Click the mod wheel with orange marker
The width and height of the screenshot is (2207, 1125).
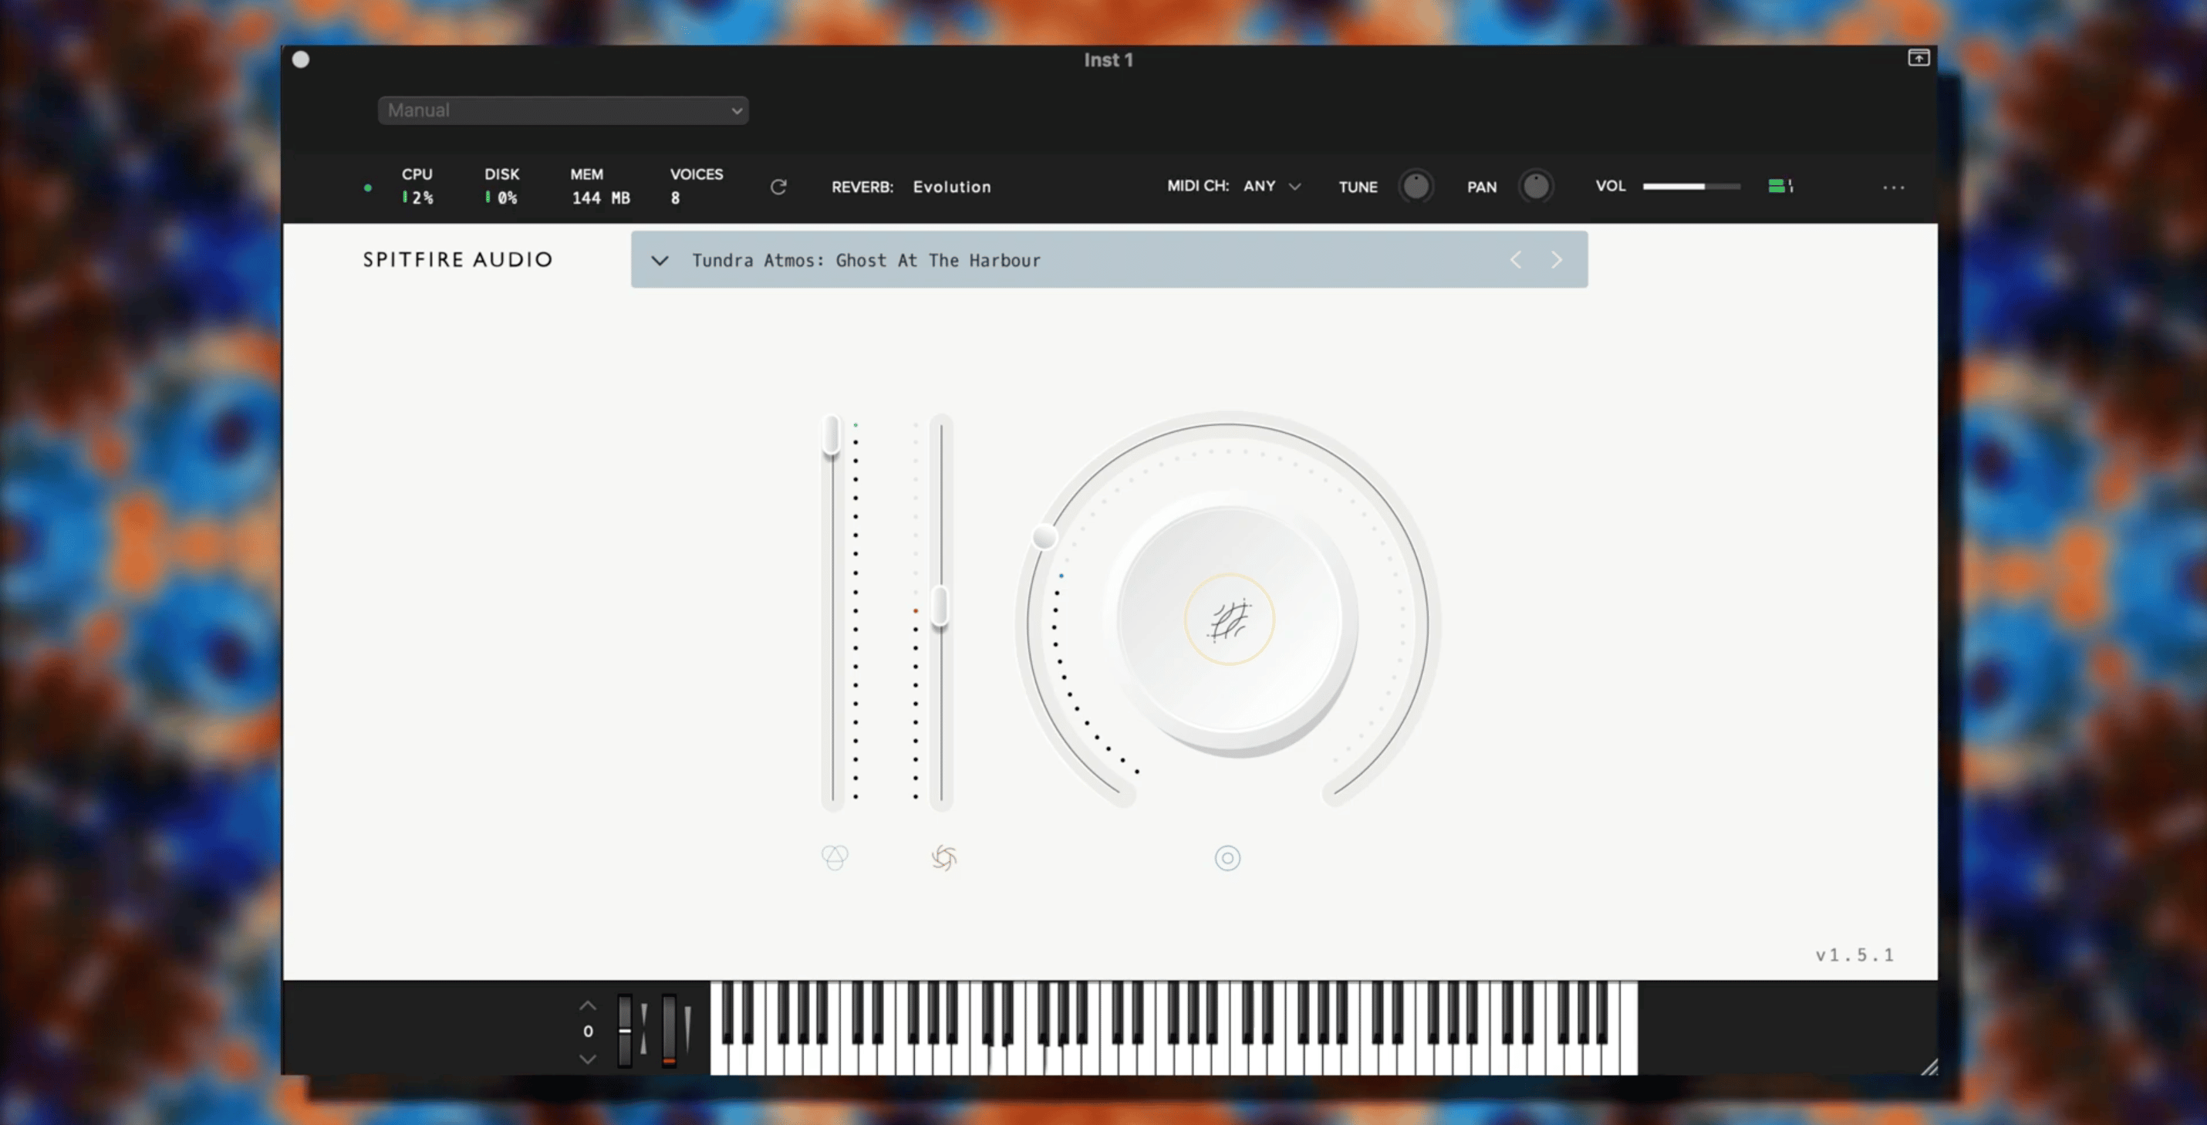tap(669, 1030)
